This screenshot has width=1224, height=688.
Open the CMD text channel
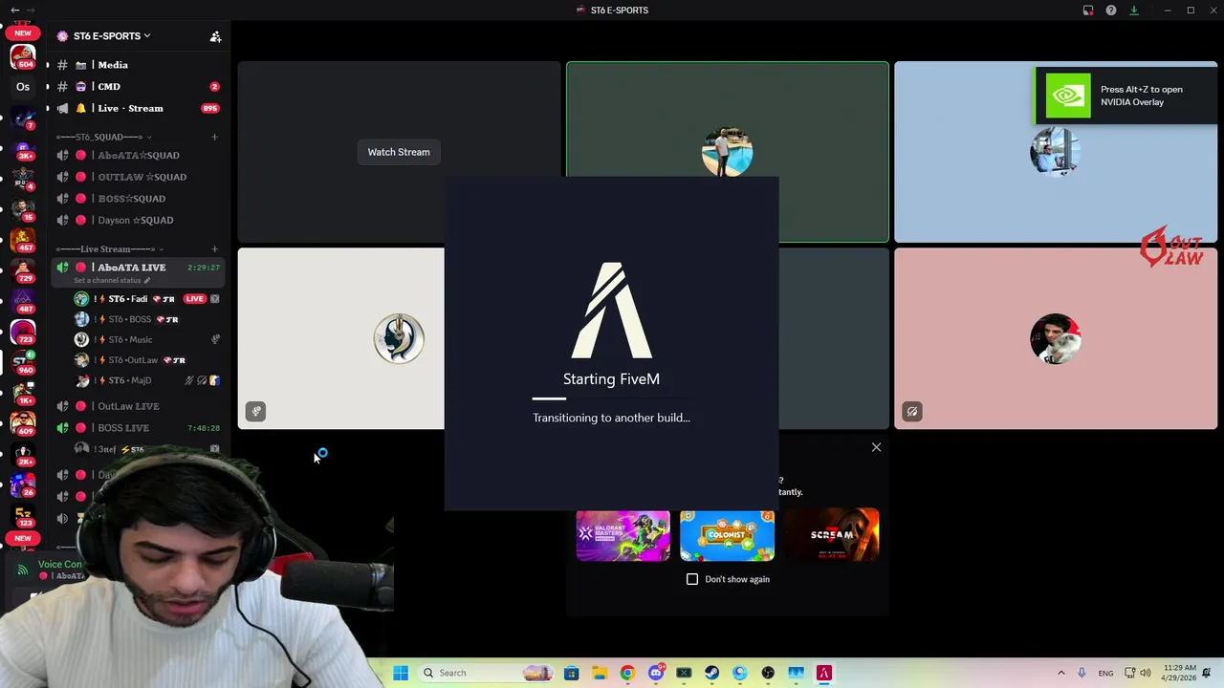tap(139, 87)
